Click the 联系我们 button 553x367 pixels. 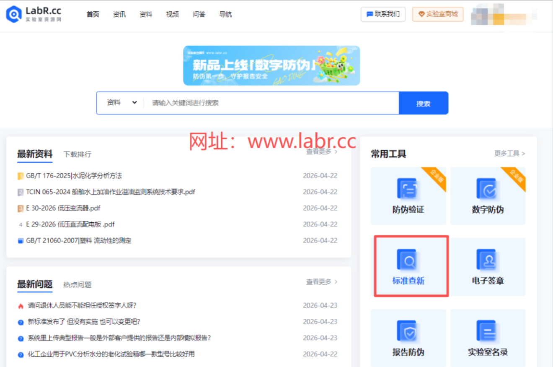coord(383,14)
